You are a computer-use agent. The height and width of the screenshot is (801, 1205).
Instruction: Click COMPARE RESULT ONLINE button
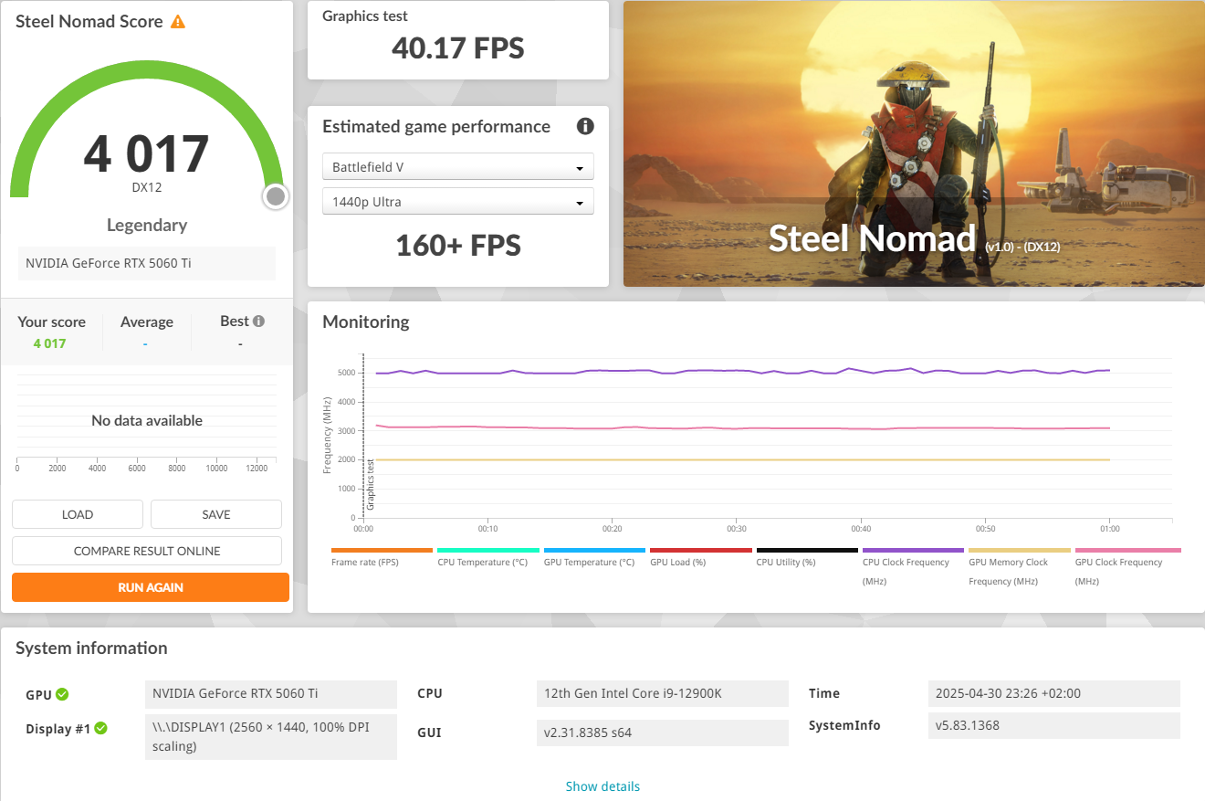click(147, 551)
